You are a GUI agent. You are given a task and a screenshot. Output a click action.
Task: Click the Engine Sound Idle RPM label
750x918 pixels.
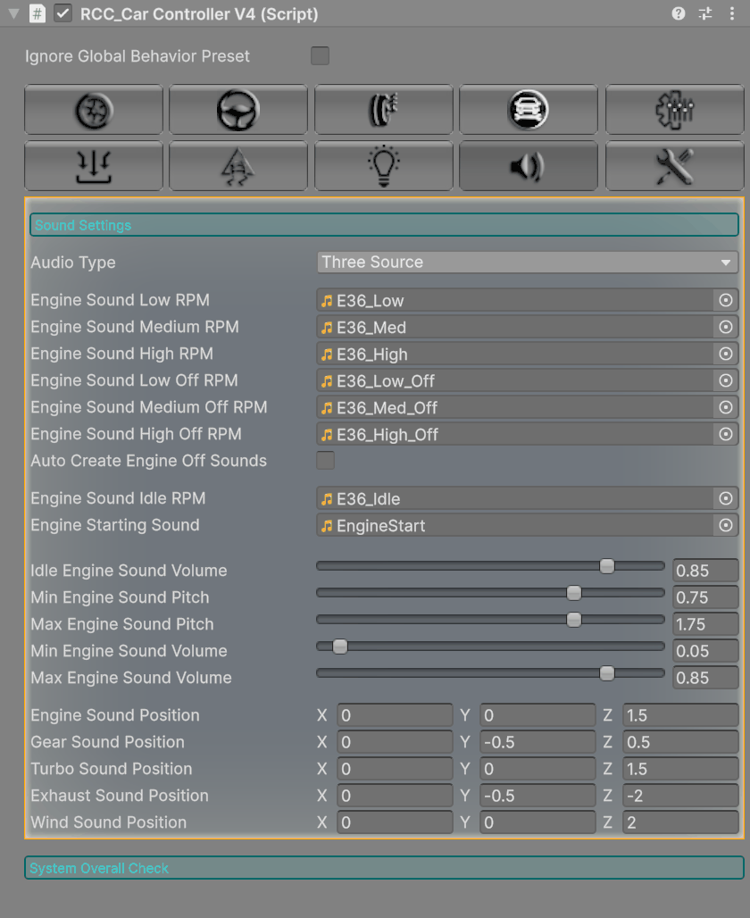pos(118,498)
